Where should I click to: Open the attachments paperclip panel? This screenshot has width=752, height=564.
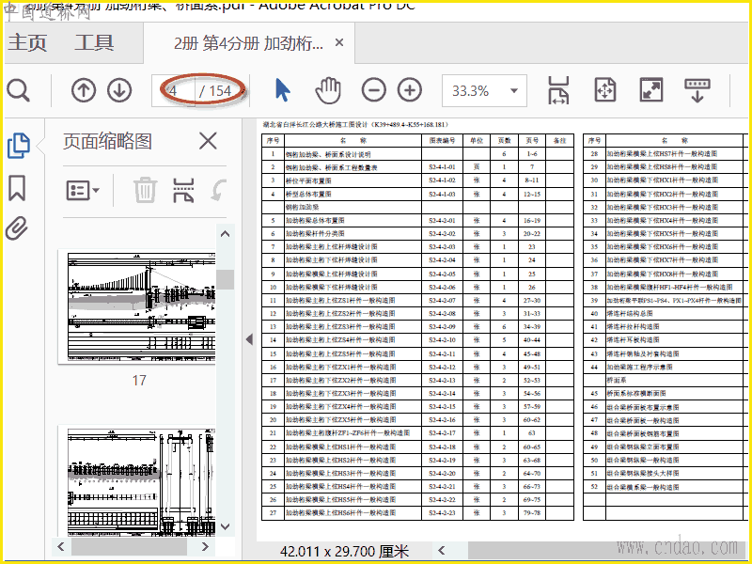tap(17, 228)
